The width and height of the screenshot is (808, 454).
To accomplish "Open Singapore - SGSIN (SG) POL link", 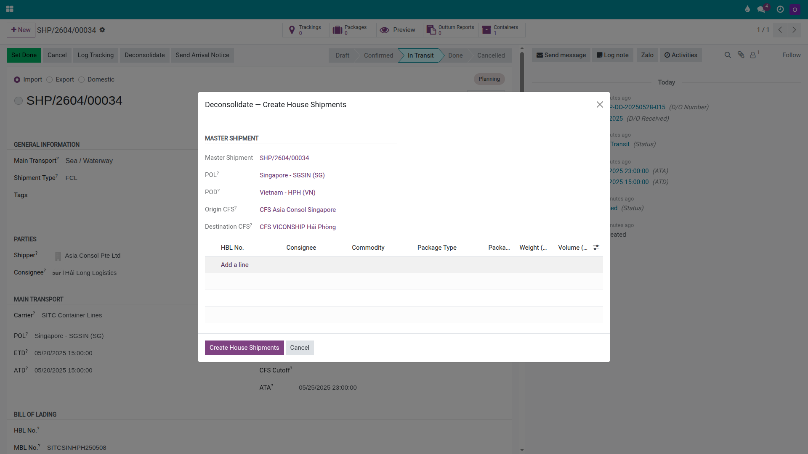I will [292, 175].
